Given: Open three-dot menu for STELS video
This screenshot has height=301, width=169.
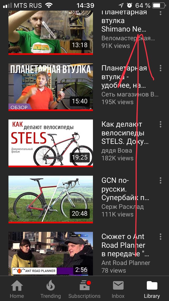Looking at the screenshot, I should pyautogui.click(x=160, y=124).
